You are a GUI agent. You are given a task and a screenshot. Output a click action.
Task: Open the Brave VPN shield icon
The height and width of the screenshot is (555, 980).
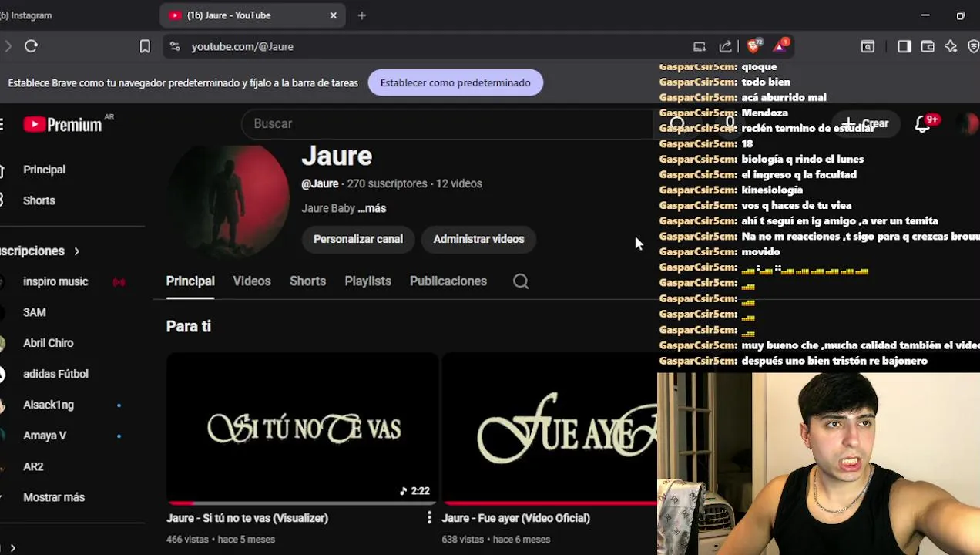[x=973, y=46]
